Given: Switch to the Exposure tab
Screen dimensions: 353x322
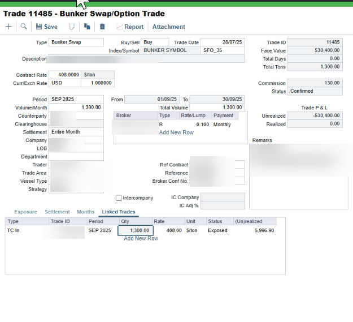Looking at the screenshot, I should (x=25, y=212).
